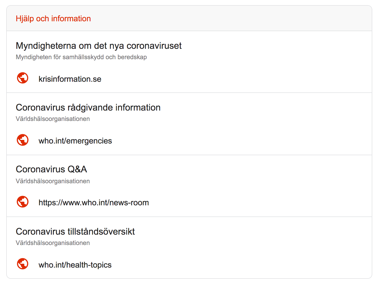Click the globe under Coronavirus tillståndsöversikt
The height and width of the screenshot is (285, 378).
[22, 264]
